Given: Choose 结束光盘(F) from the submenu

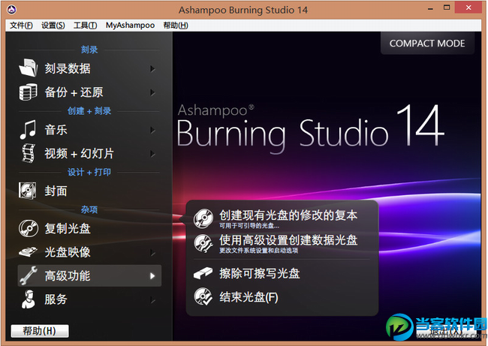Looking at the screenshot, I should tap(249, 296).
